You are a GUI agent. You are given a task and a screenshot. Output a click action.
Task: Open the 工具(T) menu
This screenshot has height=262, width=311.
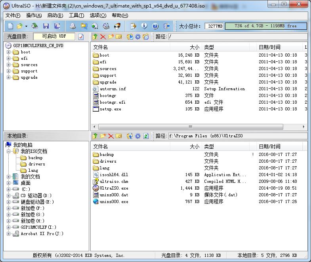76,15
